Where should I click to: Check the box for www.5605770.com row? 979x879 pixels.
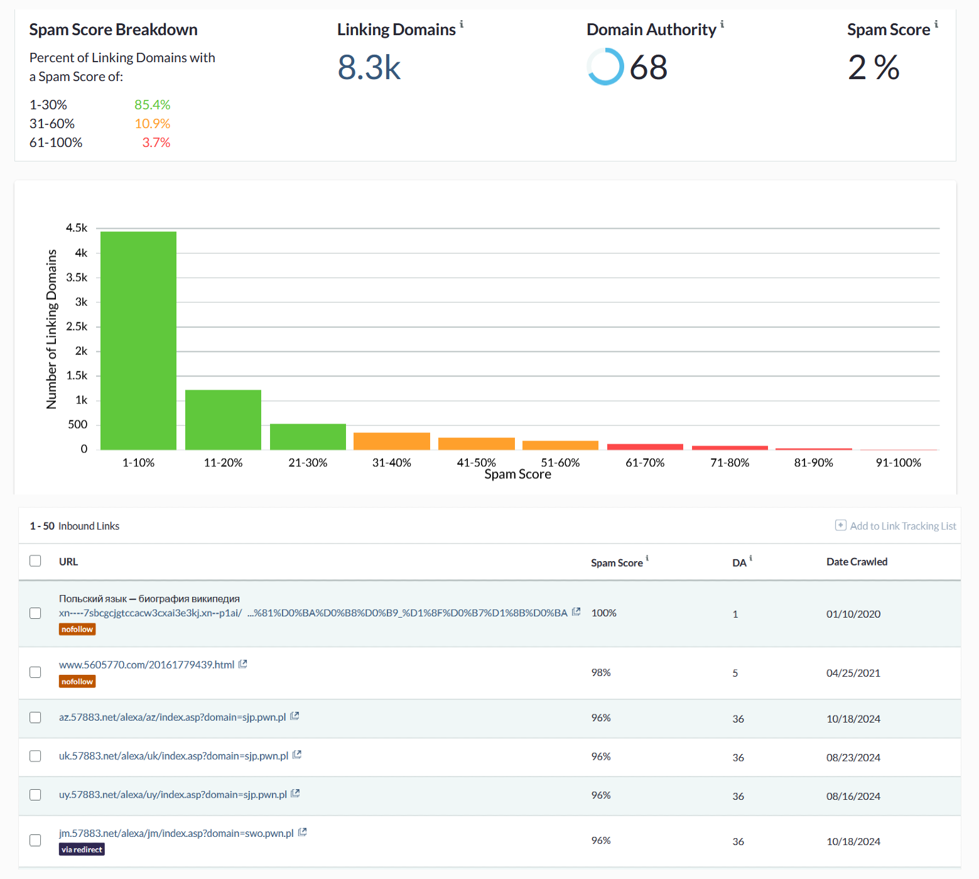pos(35,672)
